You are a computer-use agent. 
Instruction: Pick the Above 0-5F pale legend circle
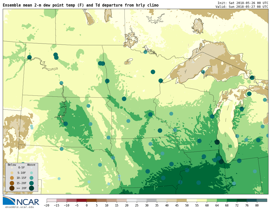tap(31, 168)
